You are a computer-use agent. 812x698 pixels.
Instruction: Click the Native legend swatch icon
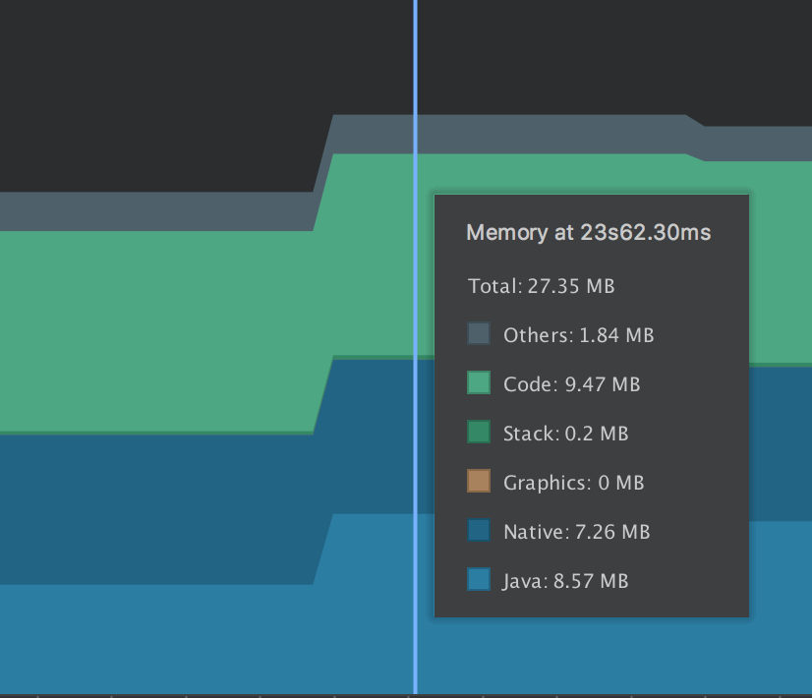click(x=479, y=530)
